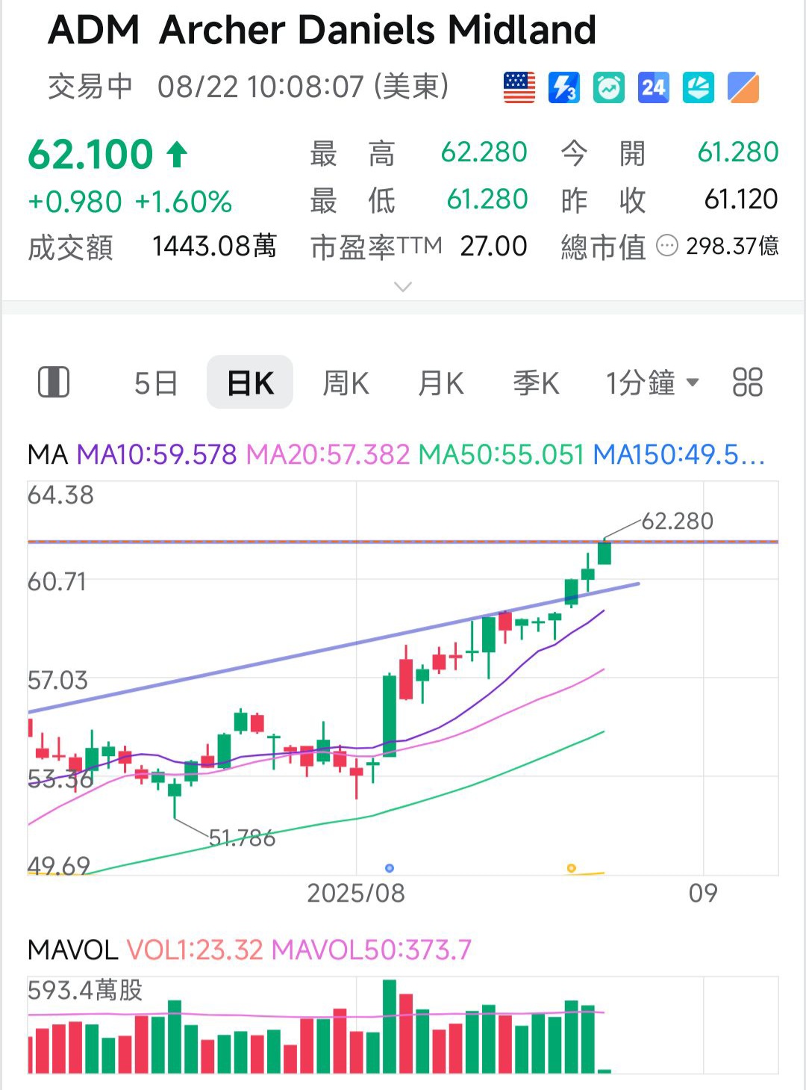Image resolution: width=806 pixels, height=1090 pixels.
Task: Tap the 51.786 low label on chart
Action: (242, 838)
